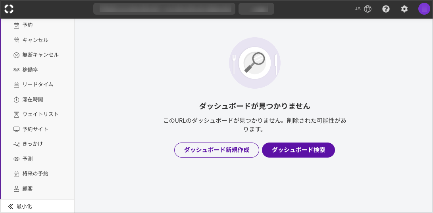Open the smaller blurred header dropdown
Image resolution: width=433 pixels, height=213 pixels.
(256, 9)
